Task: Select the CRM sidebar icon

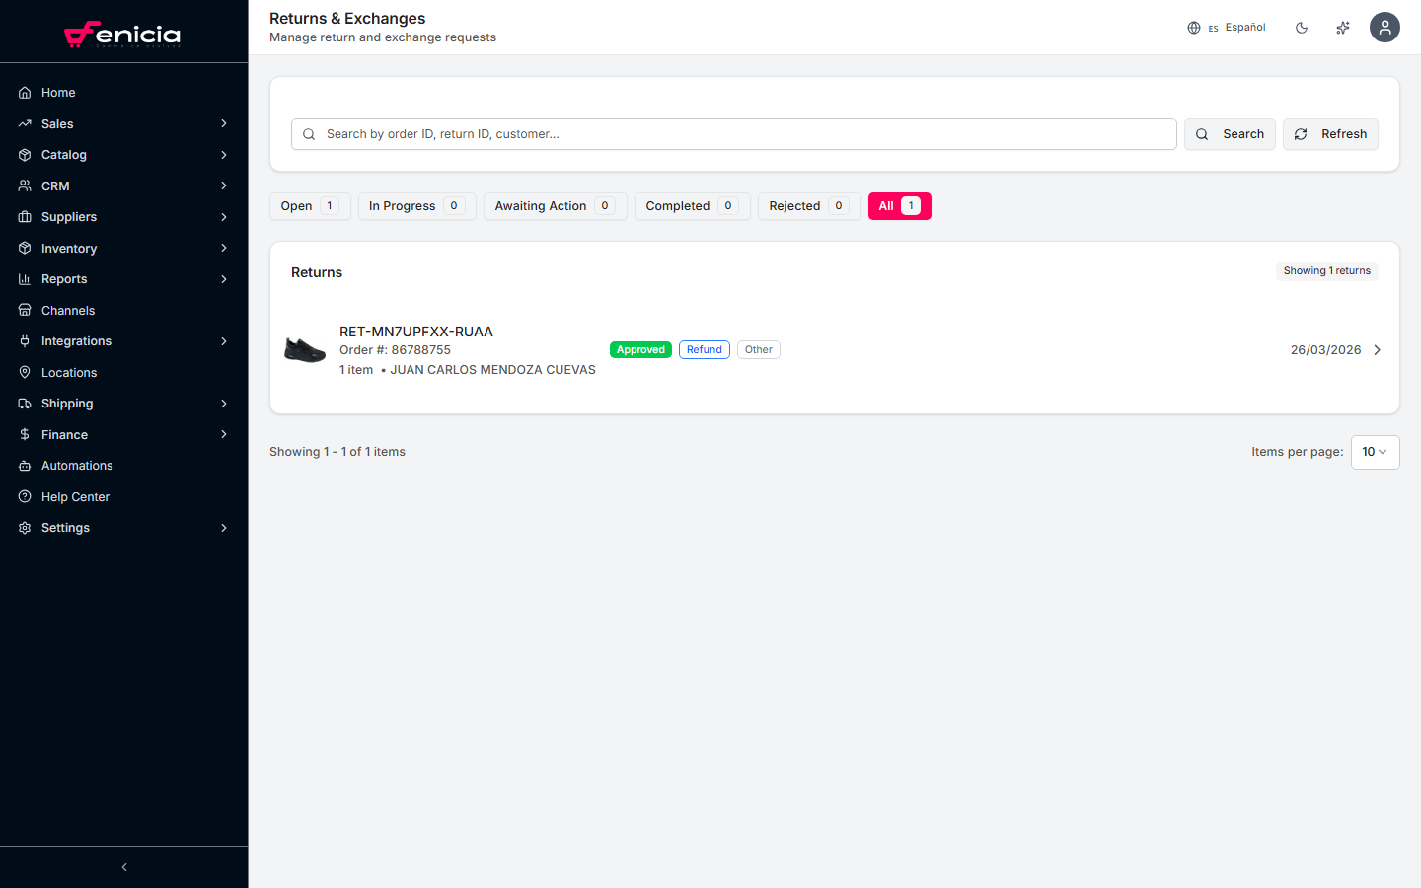Action: 24,185
